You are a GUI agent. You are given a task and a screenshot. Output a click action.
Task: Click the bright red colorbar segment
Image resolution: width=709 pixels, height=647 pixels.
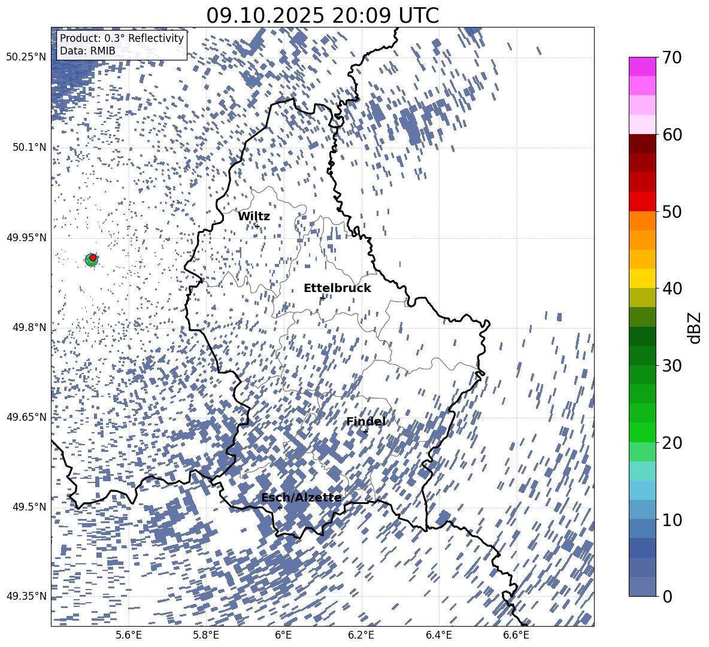tap(642, 202)
